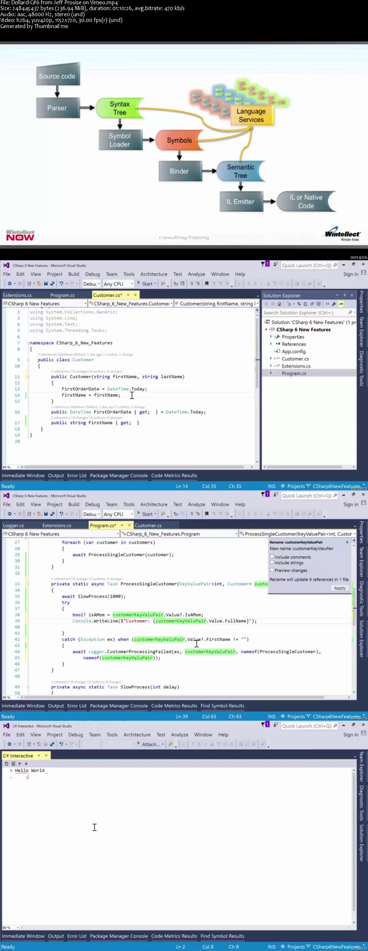
Task: Expand References node in Solution Explorer
Action: [271, 344]
